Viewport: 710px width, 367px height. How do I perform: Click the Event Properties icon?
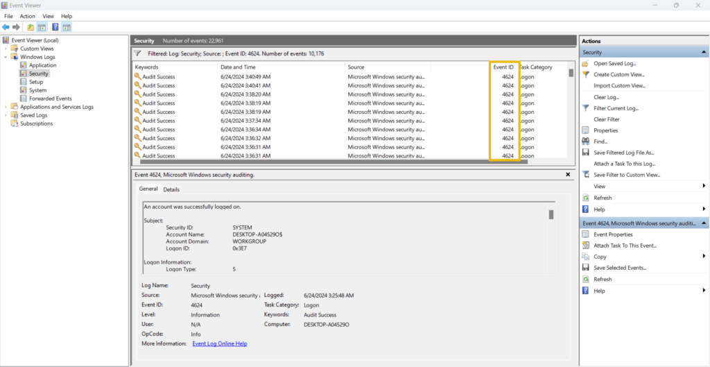point(585,234)
